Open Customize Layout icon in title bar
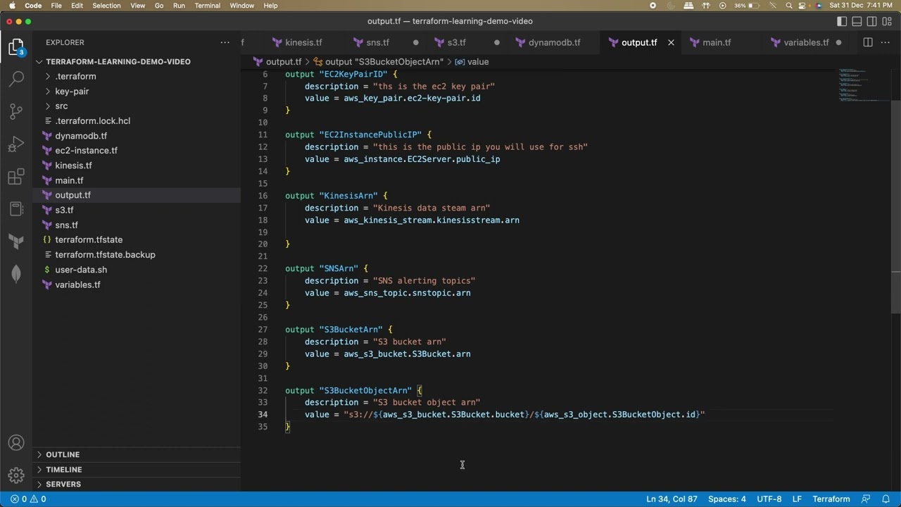901x507 pixels. pyautogui.click(x=888, y=21)
